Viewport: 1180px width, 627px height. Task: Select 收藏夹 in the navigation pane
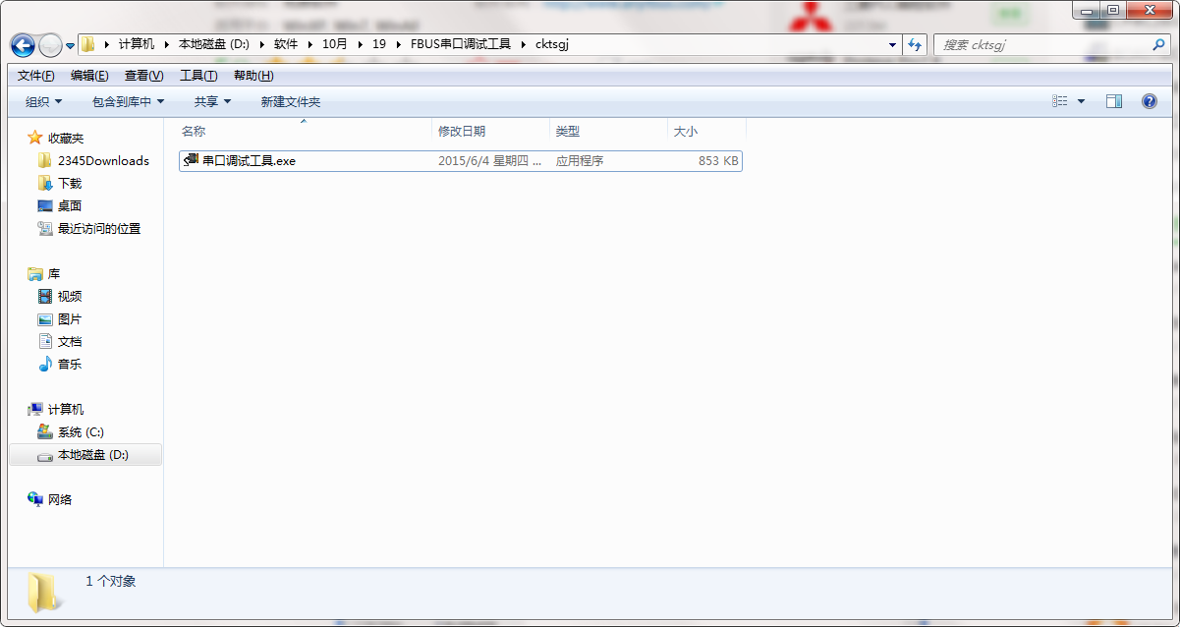pyautogui.click(x=66, y=138)
